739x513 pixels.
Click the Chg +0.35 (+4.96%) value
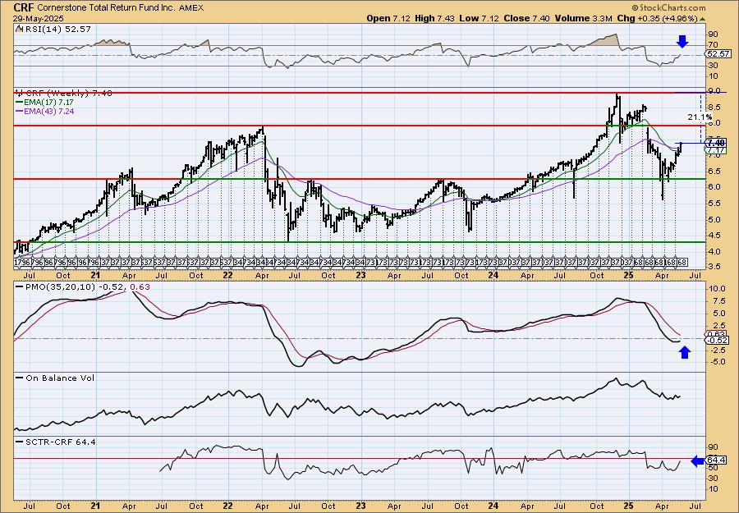point(657,18)
